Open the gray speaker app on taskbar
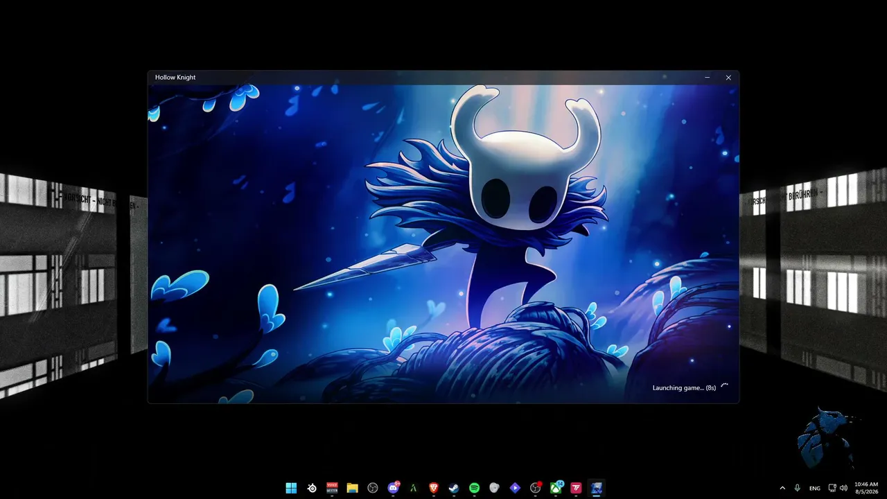The height and width of the screenshot is (499, 887). point(494,488)
